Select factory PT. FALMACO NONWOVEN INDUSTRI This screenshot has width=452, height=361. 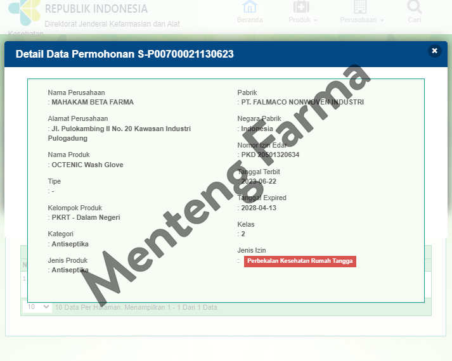pos(302,102)
